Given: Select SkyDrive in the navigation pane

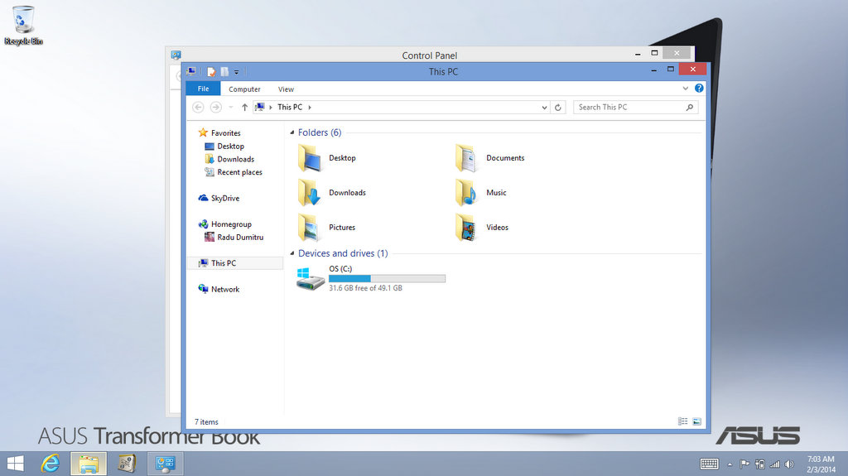Looking at the screenshot, I should (x=224, y=199).
